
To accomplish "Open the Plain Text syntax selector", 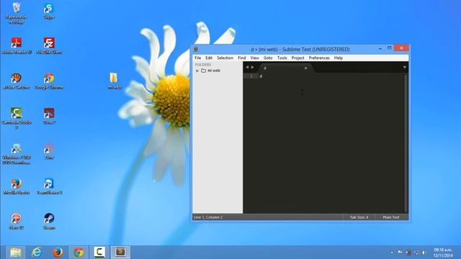I will click(x=390, y=217).
